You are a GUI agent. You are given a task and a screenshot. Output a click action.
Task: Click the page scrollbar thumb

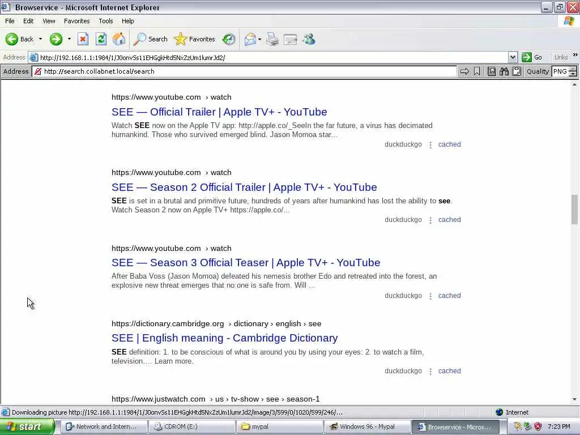pos(574,210)
